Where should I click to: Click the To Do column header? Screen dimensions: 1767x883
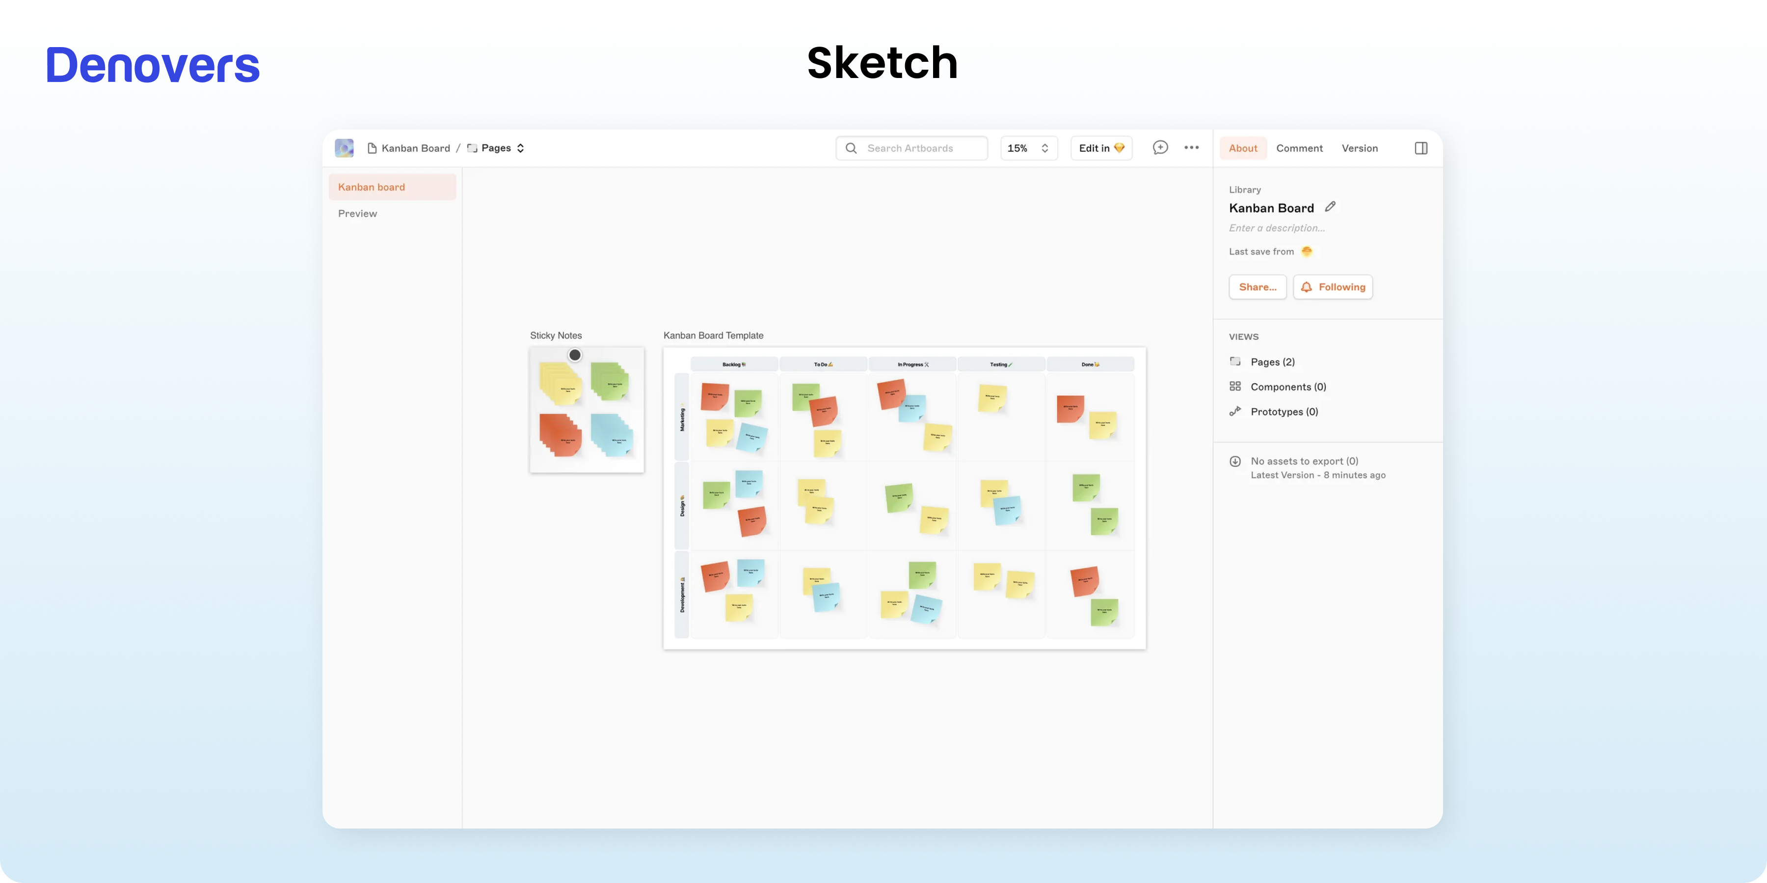(823, 364)
